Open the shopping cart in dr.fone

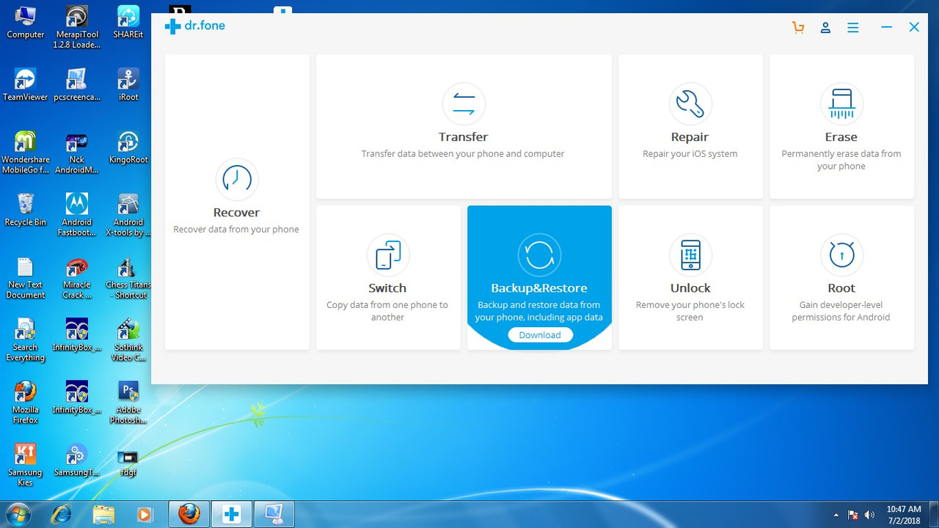(x=798, y=27)
